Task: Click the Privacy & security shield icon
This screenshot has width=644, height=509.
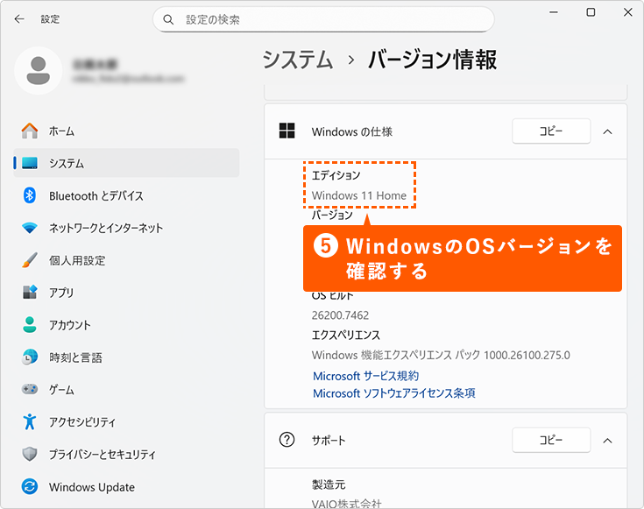Action: (x=30, y=455)
